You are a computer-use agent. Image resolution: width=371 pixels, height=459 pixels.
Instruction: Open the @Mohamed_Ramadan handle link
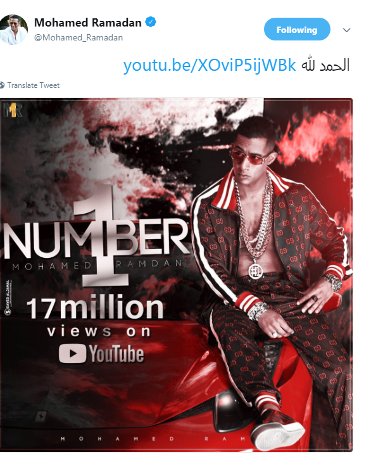79,38
